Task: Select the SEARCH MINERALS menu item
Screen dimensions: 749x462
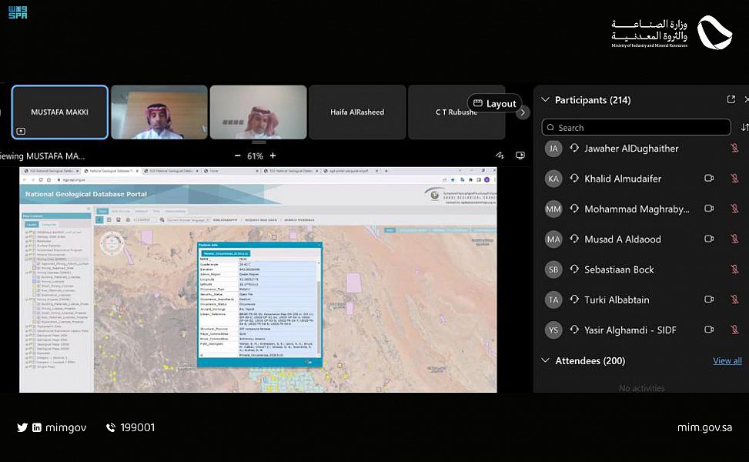Action: (x=299, y=220)
